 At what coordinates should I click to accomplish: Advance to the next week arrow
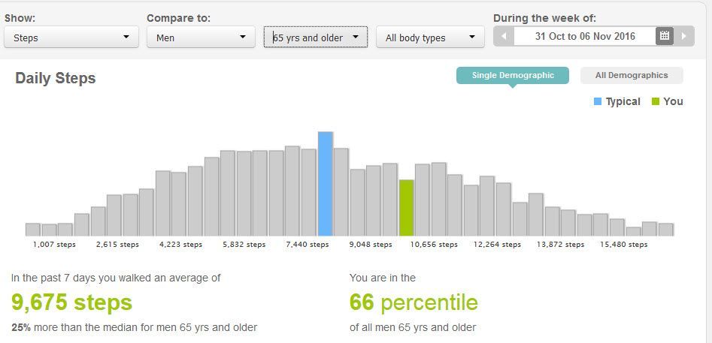point(683,36)
